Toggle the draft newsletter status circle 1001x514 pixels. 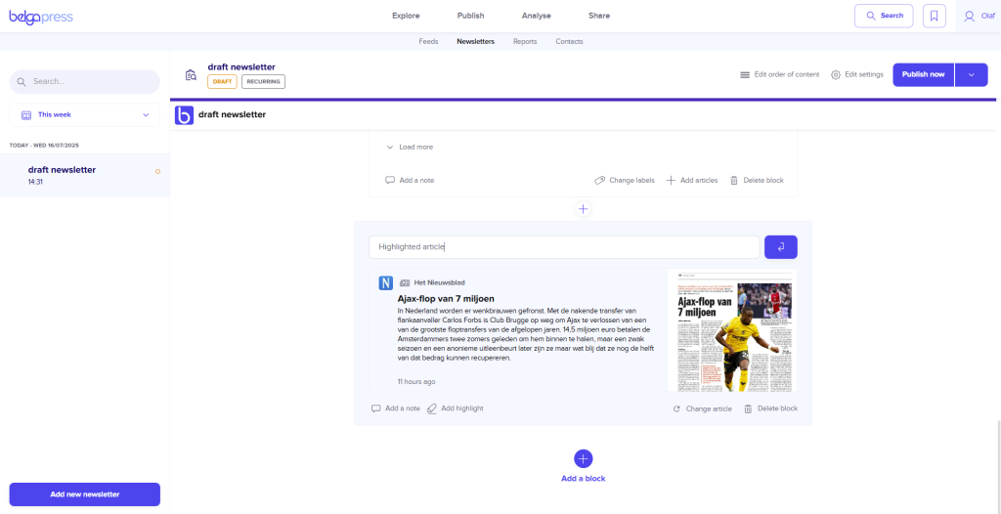click(157, 171)
